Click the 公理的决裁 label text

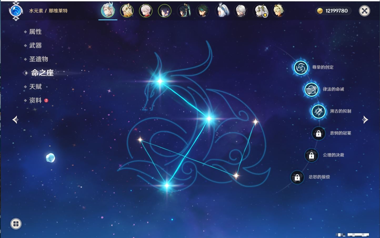coord(333,155)
